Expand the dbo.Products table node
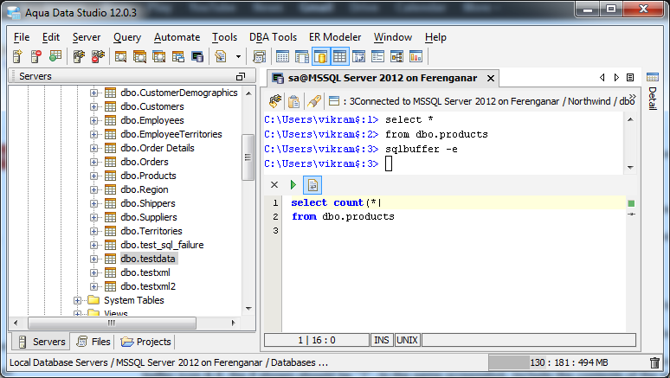 [93, 176]
